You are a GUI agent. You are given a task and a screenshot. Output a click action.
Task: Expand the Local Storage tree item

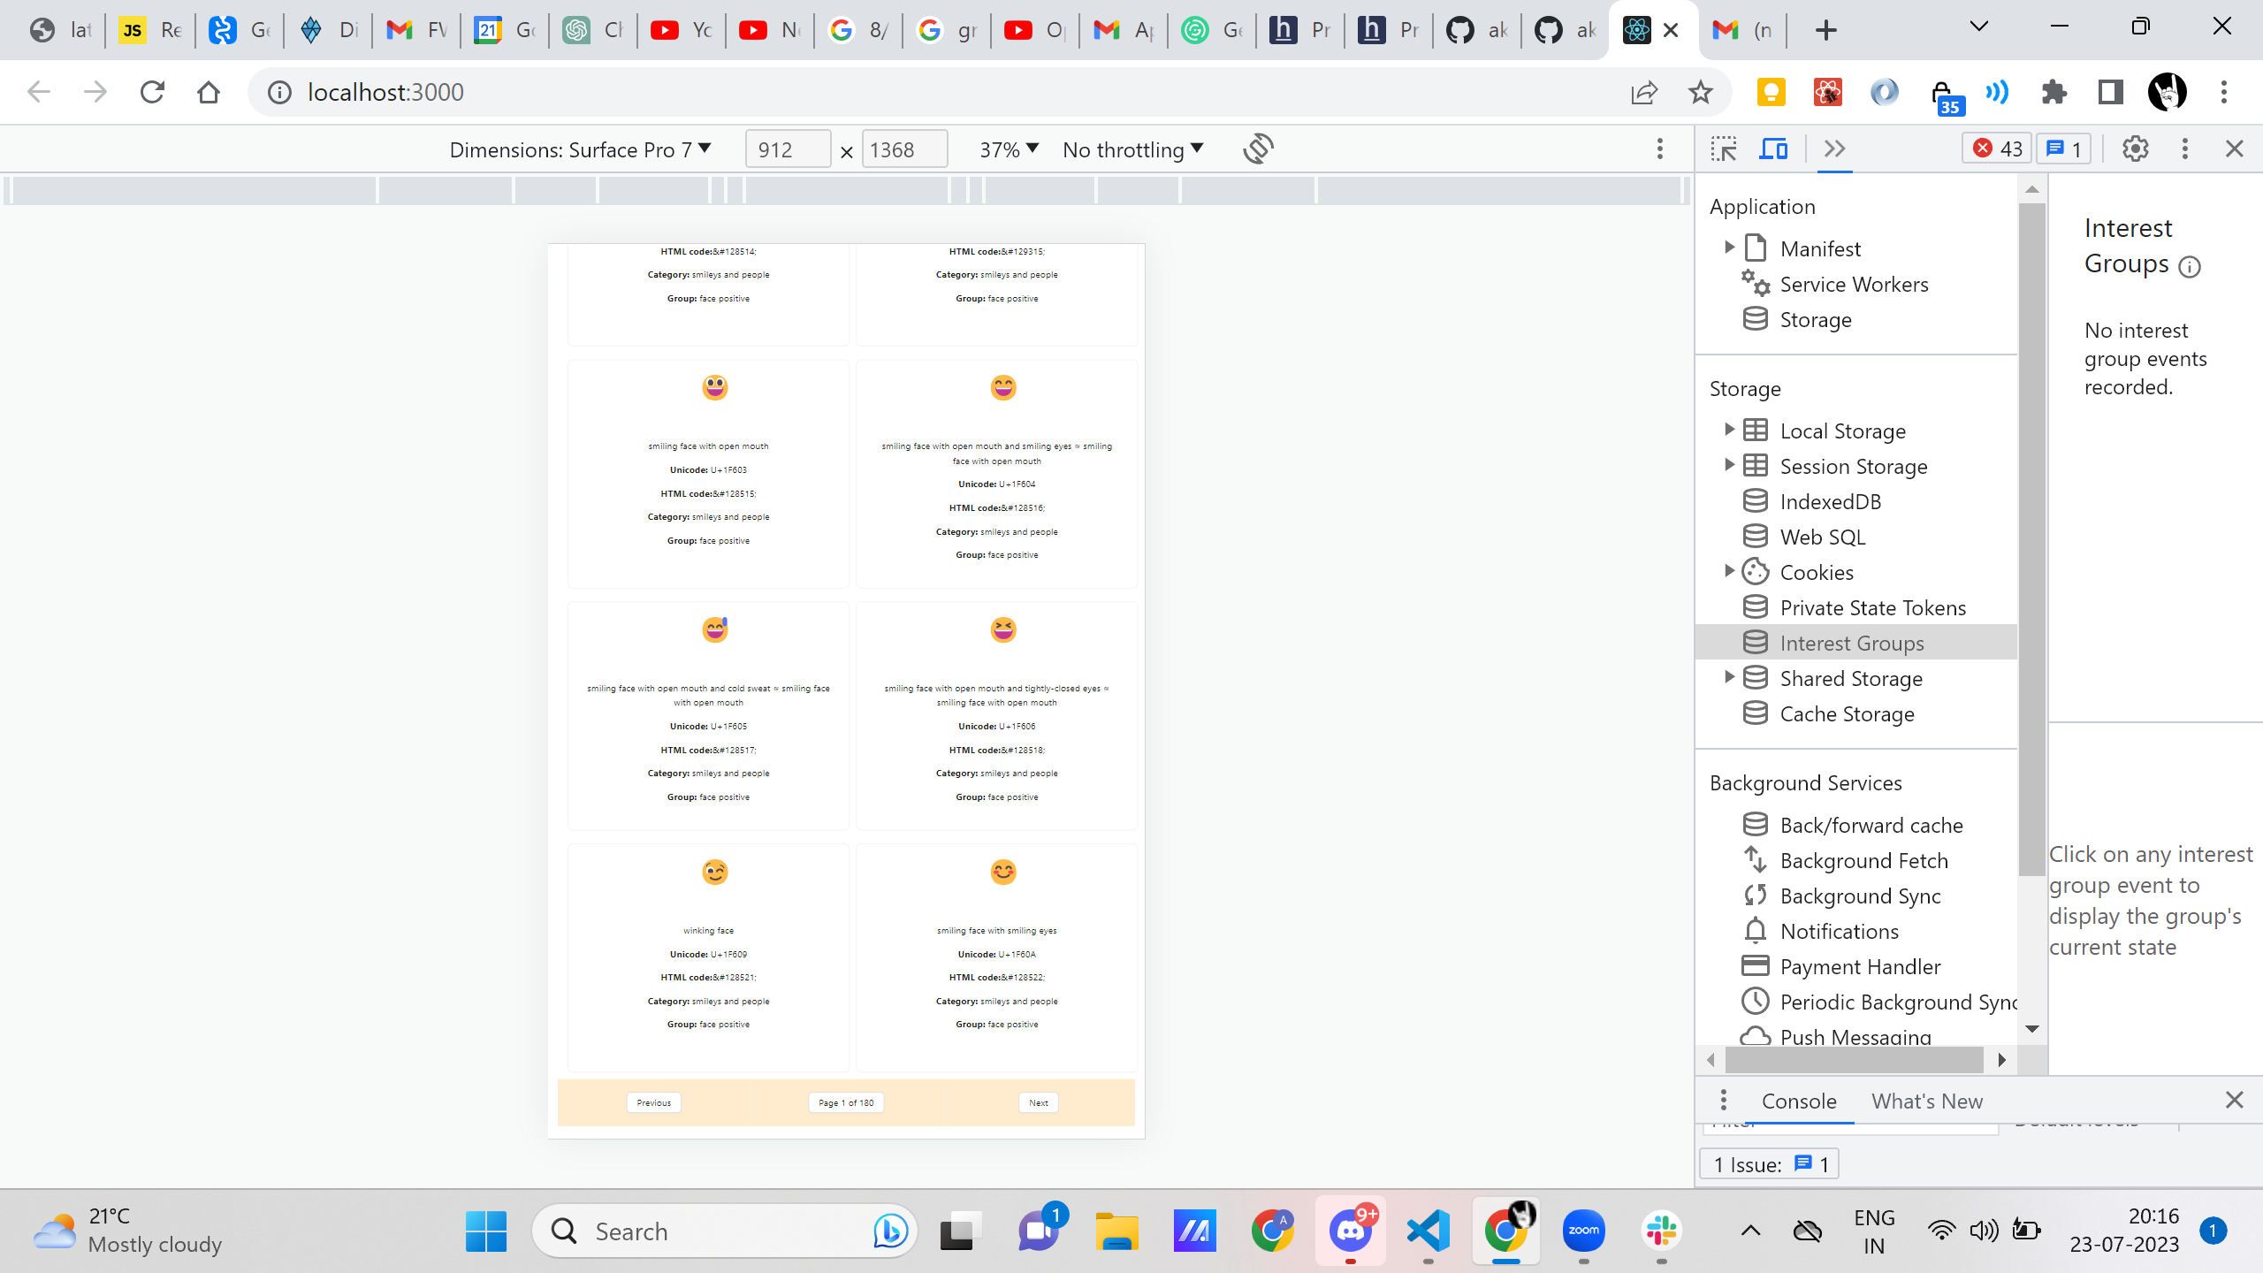tap(1729, 430)
